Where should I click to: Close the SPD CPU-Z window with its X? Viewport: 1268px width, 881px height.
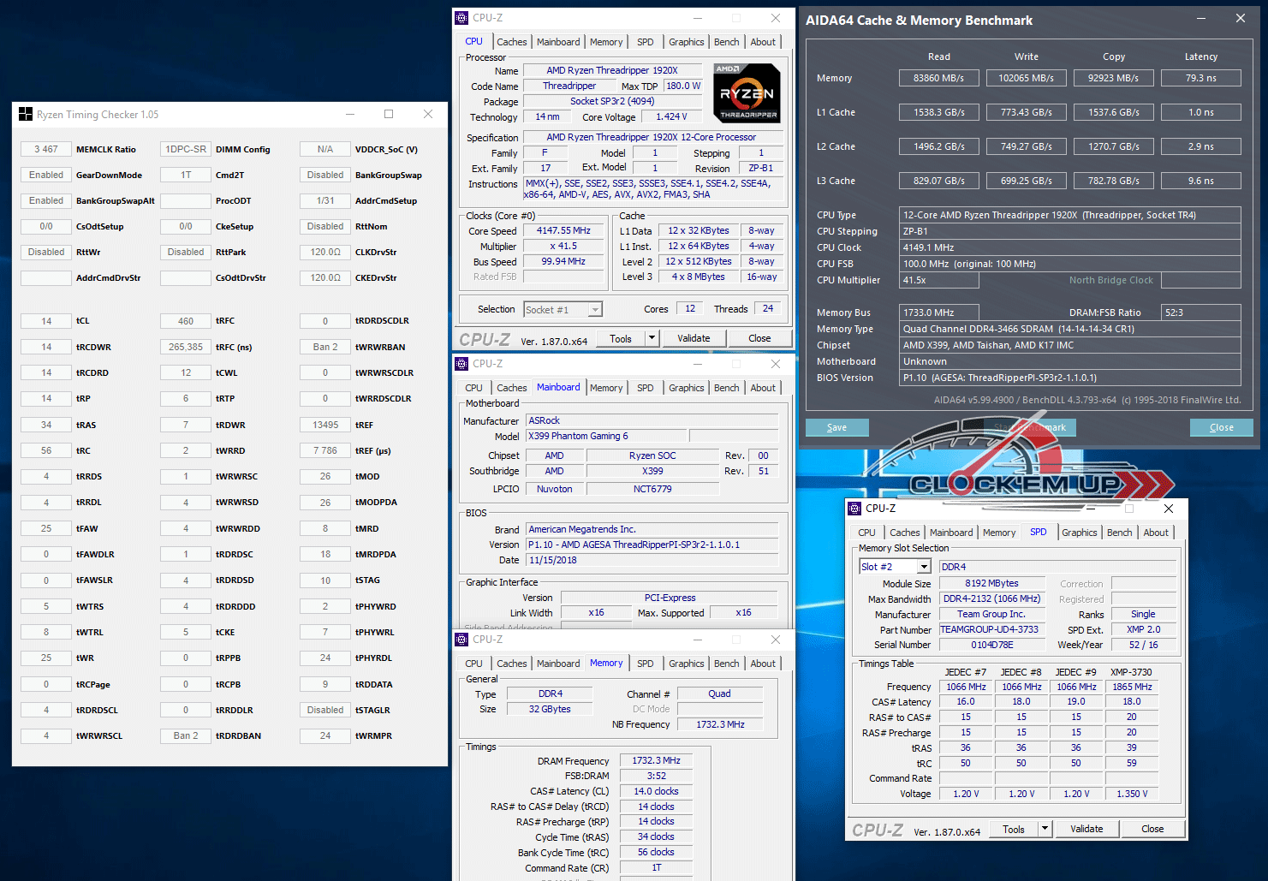point(1169,509)
